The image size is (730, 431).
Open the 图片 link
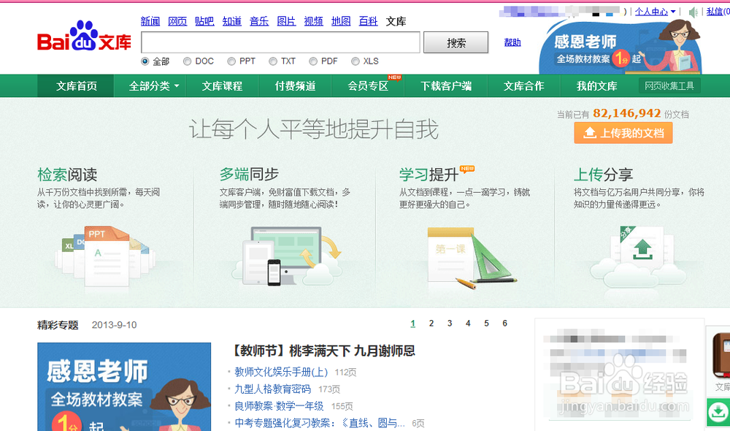tap(286, 21)
